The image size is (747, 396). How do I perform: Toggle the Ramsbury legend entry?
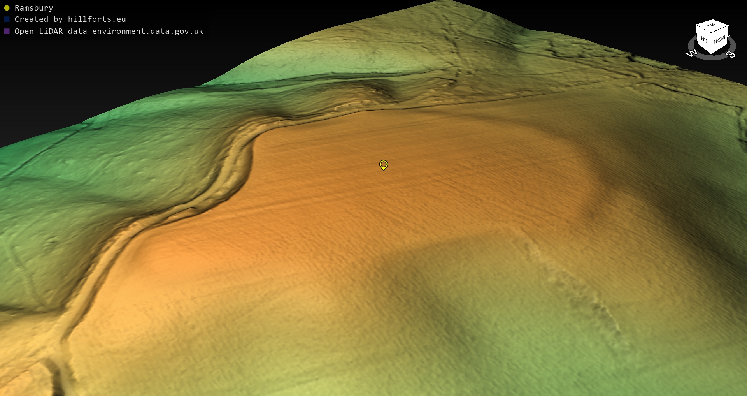pos(33,8)
